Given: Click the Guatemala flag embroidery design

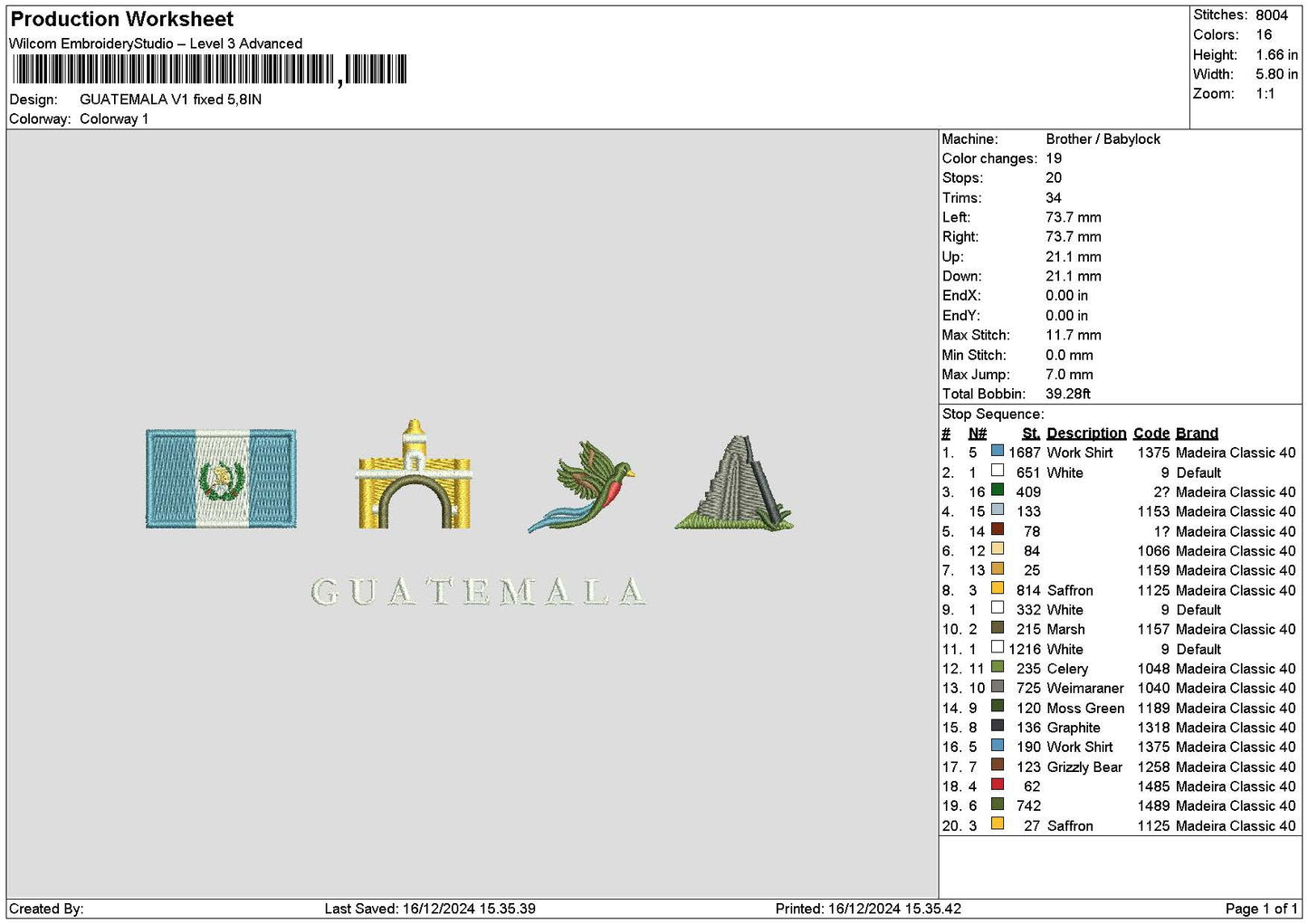Looking at the screenshot, I should click(221, 478).
